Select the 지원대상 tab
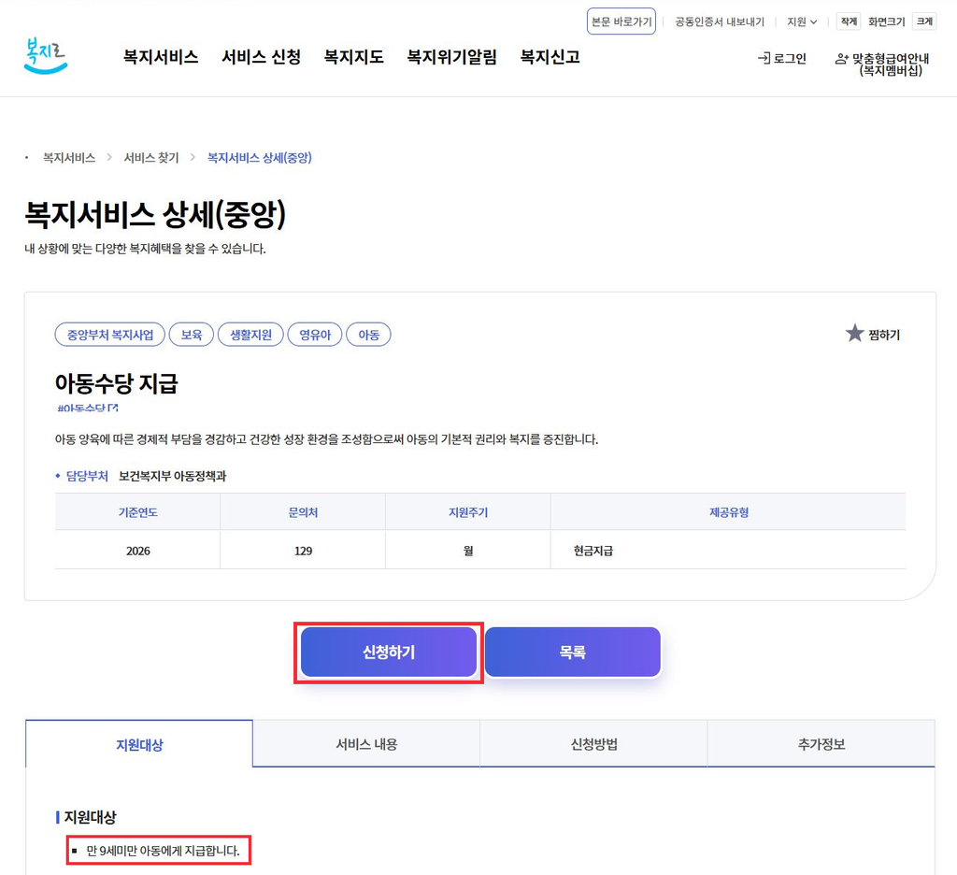This screenshot has height=875, width=957. click(x=139, y=744)
